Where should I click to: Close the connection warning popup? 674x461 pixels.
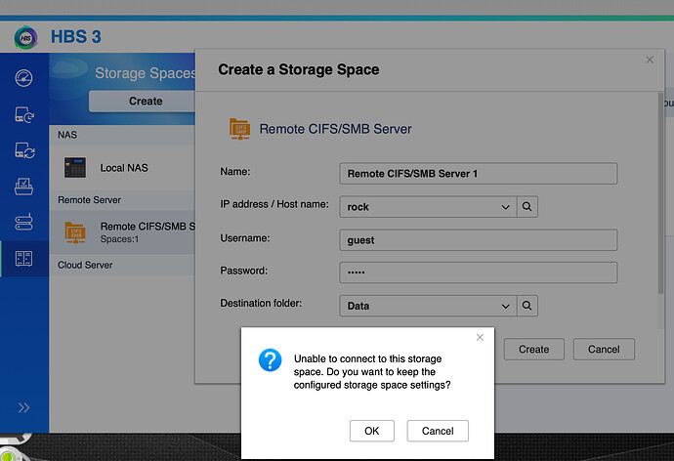(x=481, y=337)
